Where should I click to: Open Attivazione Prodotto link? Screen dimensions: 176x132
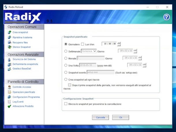(23, 106)
